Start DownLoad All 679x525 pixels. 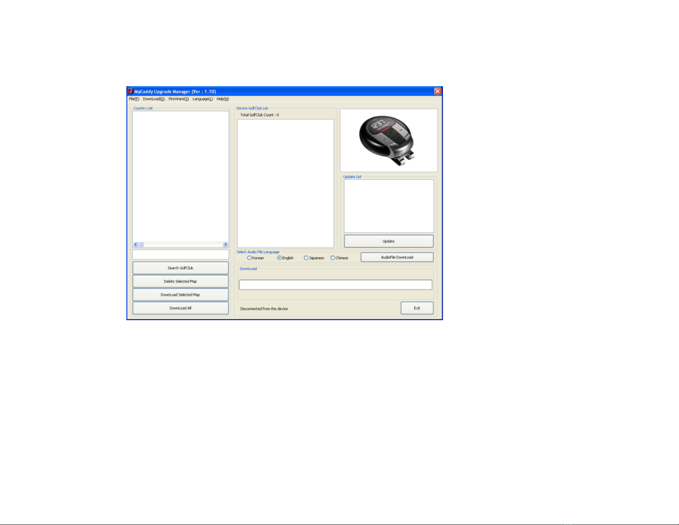(x=180, y=308)
